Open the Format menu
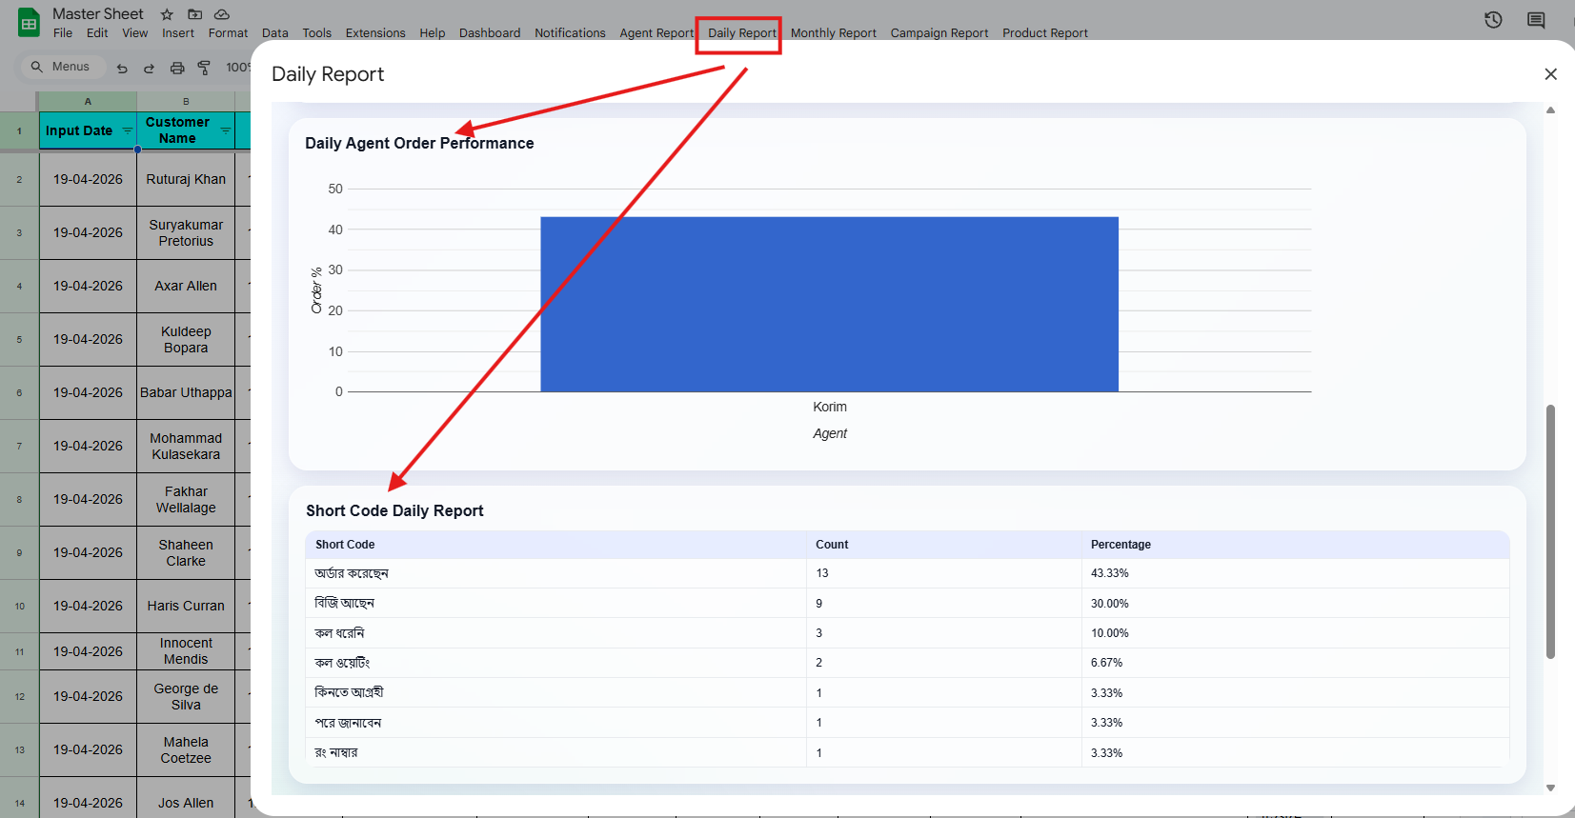Screen dimensions: 1575x818 click(228, 33)
